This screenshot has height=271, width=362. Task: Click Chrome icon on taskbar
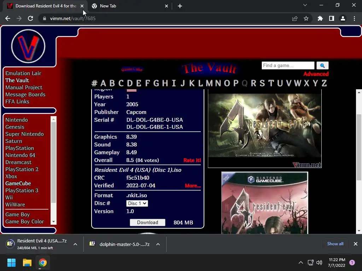click(43, 263)
